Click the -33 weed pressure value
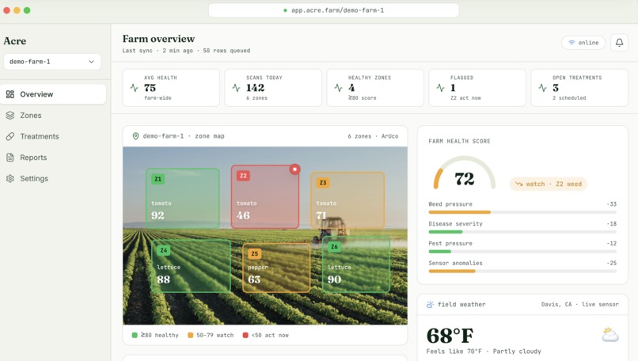The image size is (638, 361). 612,204
